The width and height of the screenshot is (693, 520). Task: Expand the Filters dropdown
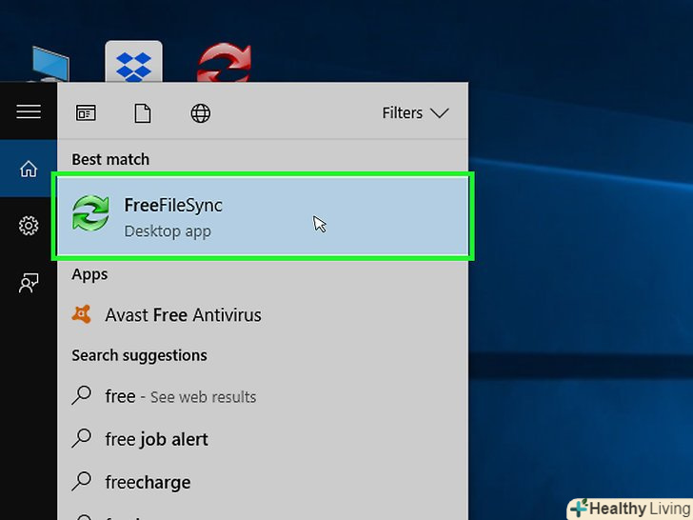(x=415, y=113)
